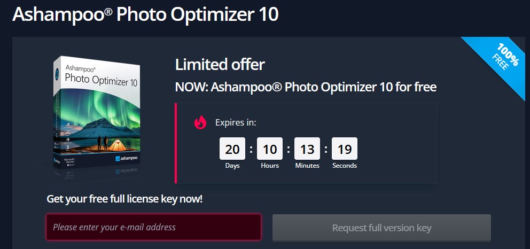Click the Minutes countdown box showing 13
The image size is (530, 249).
point(307,149)
